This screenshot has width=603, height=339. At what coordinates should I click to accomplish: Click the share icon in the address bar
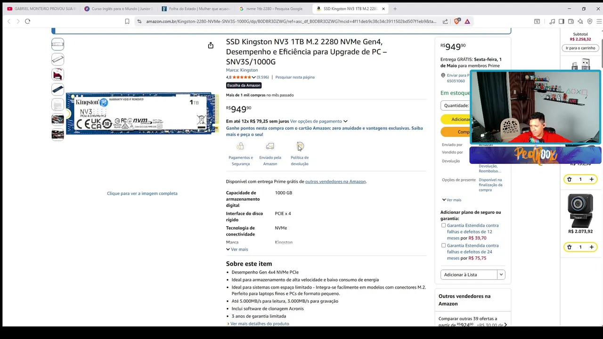tap(445, 21)
